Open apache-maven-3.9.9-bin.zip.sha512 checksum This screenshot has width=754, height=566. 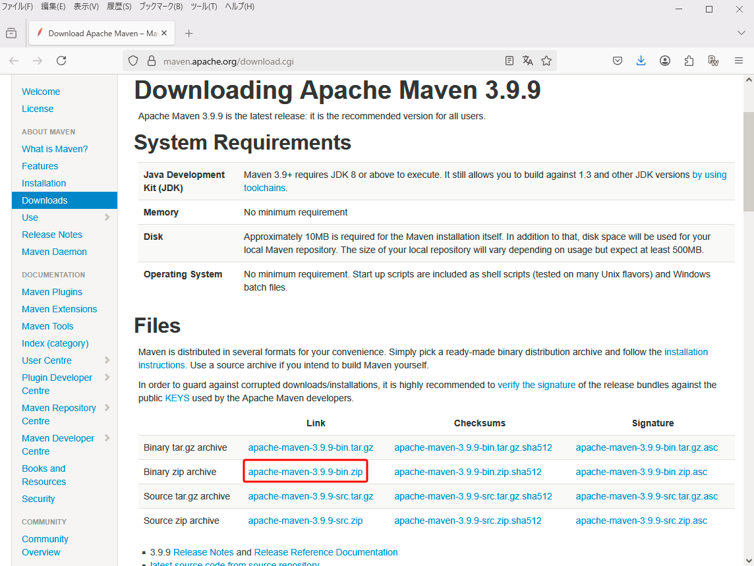pos(468,472)
